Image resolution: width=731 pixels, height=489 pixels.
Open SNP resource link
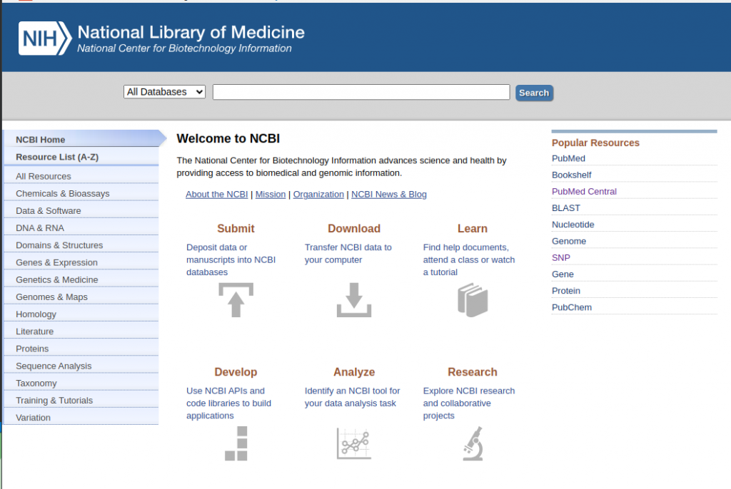coord(561,257)
